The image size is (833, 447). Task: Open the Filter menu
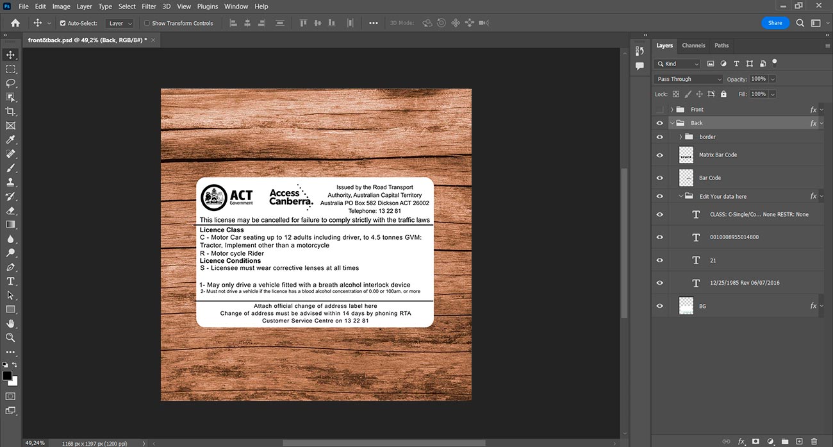149,6
